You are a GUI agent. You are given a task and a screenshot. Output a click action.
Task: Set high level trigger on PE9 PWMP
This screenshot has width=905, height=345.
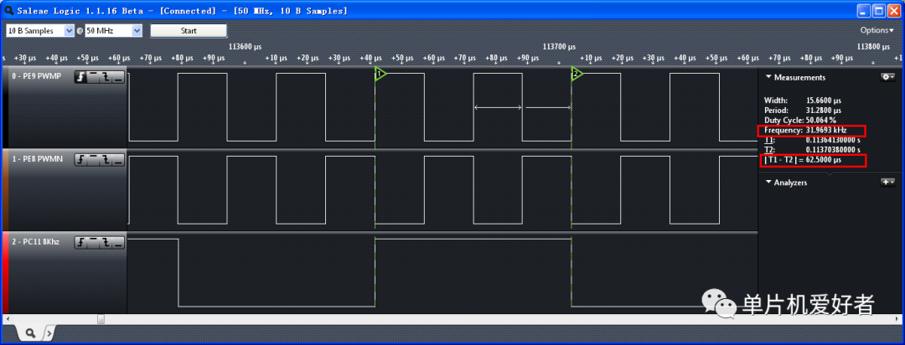coord(93,77)
